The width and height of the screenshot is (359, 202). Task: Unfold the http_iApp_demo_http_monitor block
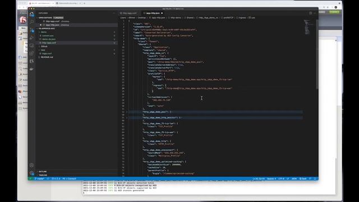(127, 117)
